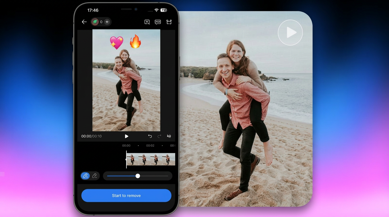Open the FAQ help icon
The width and height of the screenshot is (389, 217).
tap(158, 22)
